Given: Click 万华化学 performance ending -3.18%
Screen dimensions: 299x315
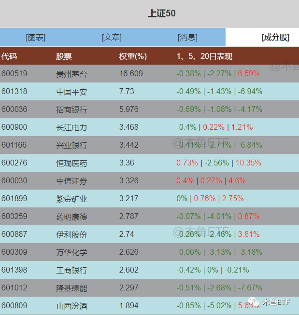Looking at the screenshot, I should click(x=219, y=252).
